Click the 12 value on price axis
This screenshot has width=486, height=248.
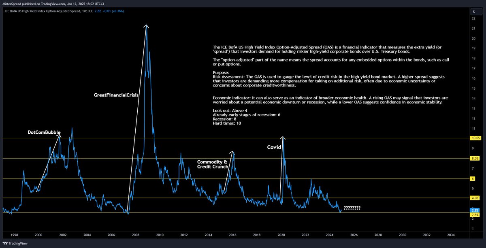click(473, 118)
